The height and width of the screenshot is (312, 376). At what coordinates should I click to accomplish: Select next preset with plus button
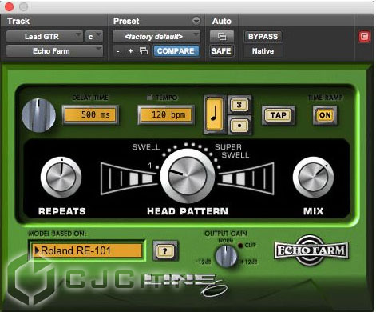[x=130, y=51]
